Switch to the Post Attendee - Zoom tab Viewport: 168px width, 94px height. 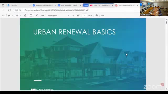pyautogui.click(x=70, y=5)
